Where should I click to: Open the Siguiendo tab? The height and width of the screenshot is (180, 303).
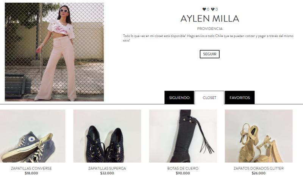179,98
